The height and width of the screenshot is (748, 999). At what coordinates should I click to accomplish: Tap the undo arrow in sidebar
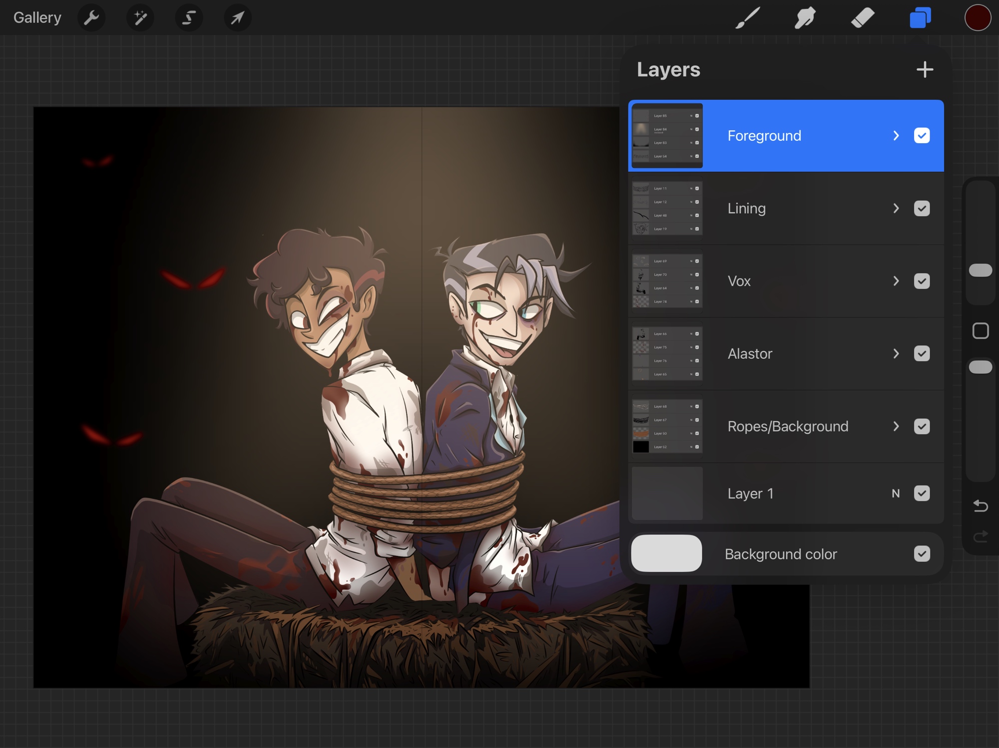coord(981,506)
